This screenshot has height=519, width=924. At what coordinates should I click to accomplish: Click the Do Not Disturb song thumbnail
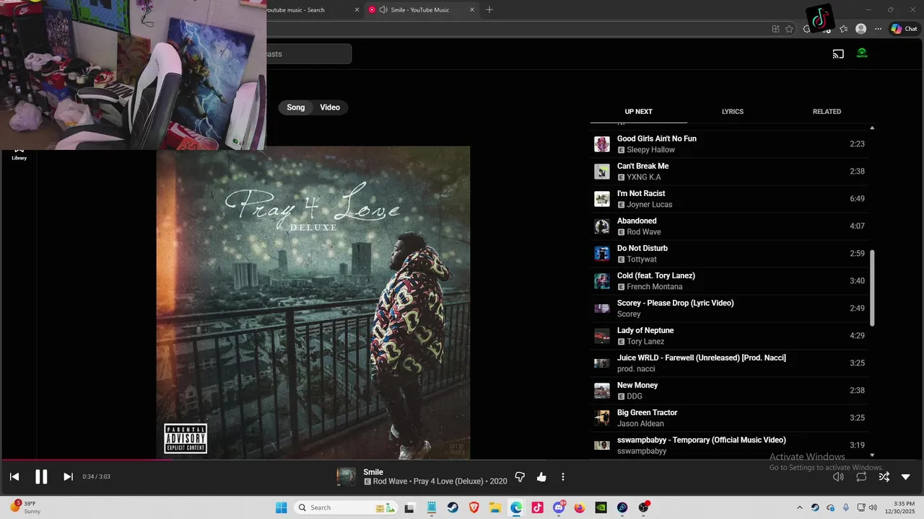click(601, 254)
